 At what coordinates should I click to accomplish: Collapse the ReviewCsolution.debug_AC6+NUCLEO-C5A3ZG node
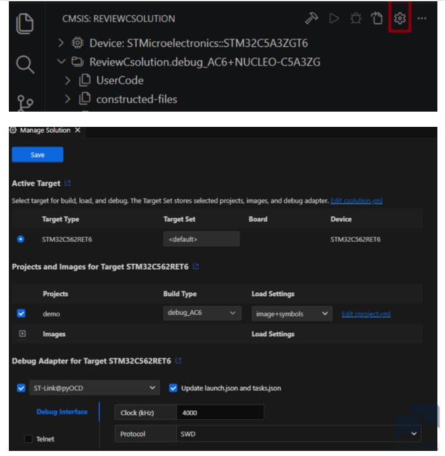[61, 62]
